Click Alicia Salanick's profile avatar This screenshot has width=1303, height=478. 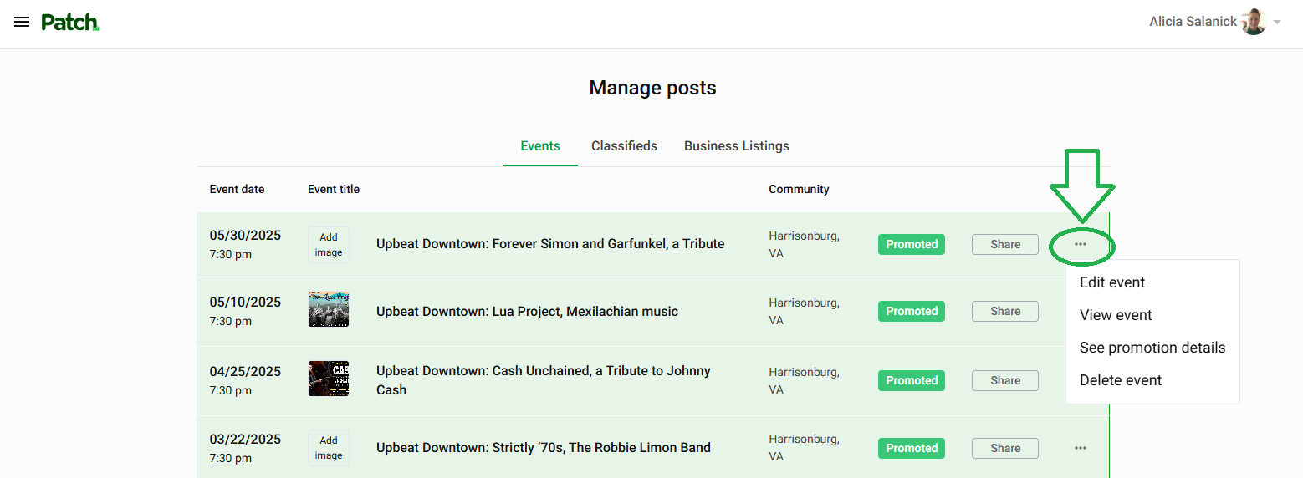[x=1254, y=22]
